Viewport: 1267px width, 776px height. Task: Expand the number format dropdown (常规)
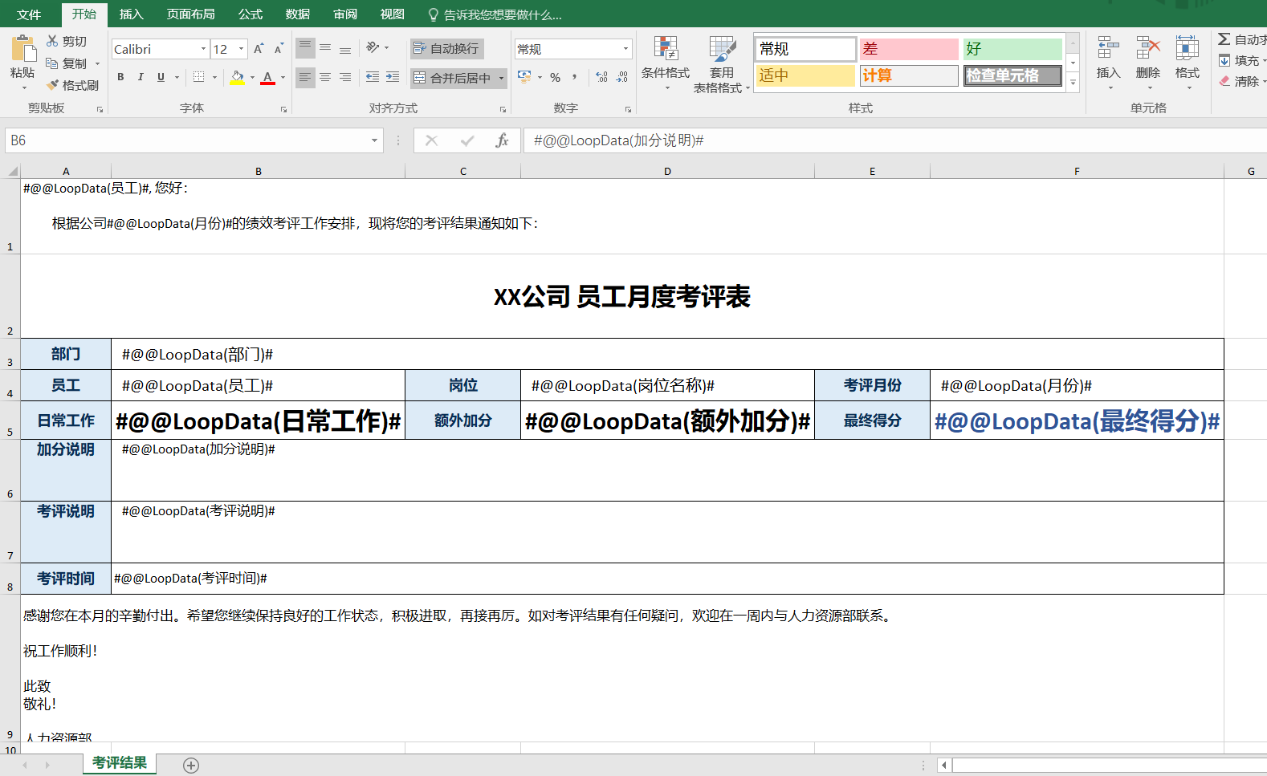point(625,49)
